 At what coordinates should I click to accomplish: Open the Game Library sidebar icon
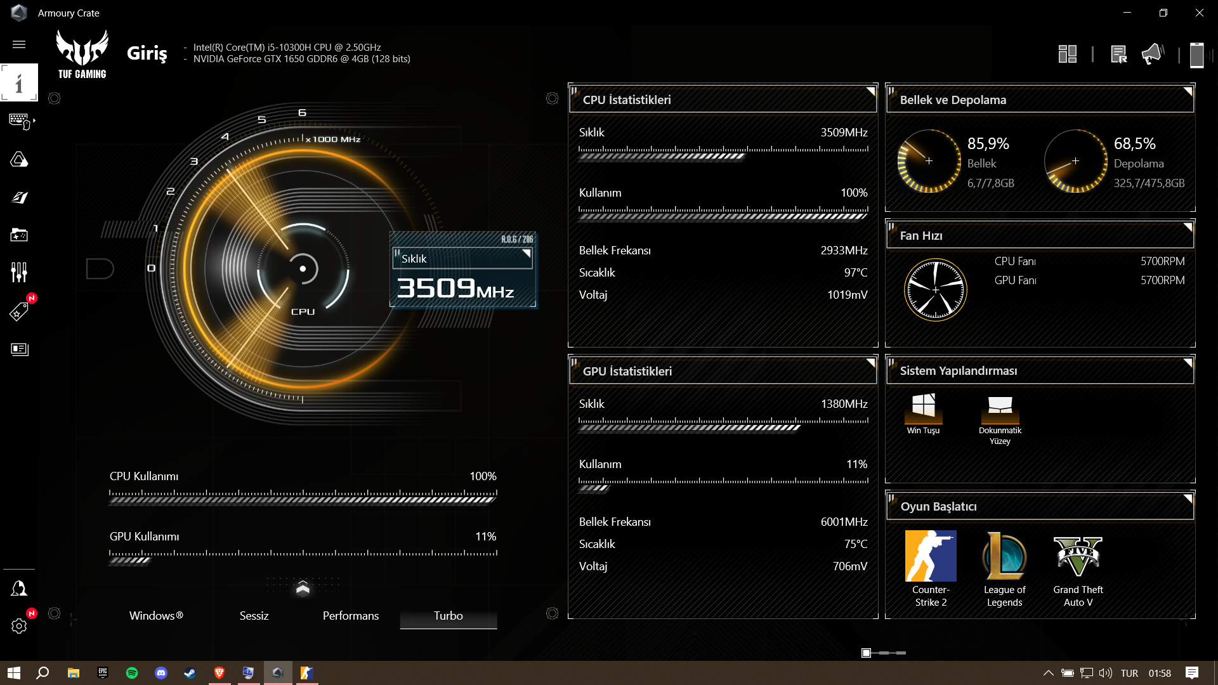coord(19,235)
